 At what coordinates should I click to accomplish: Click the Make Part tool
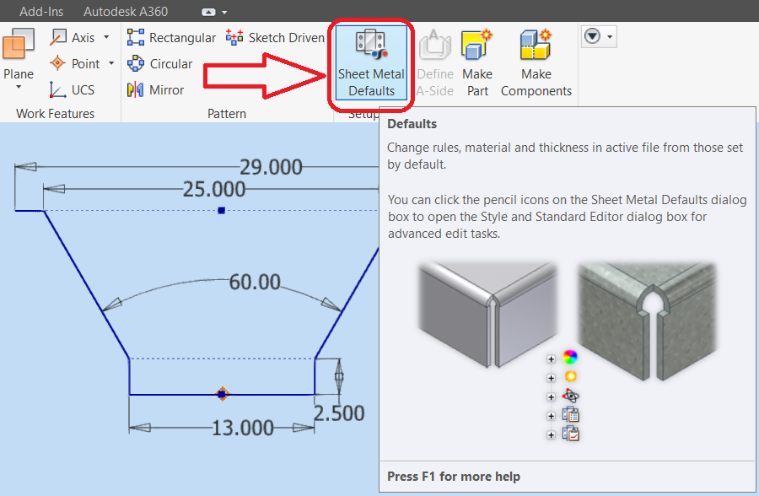tap(477, 63)
